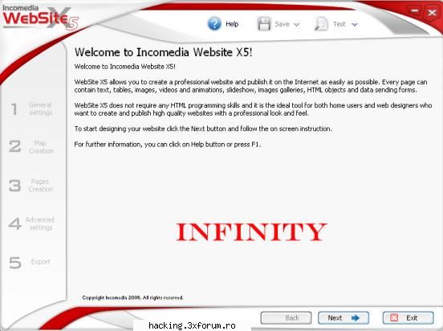Open Help via its text label
443x331 pixels.
pos(232,24)
